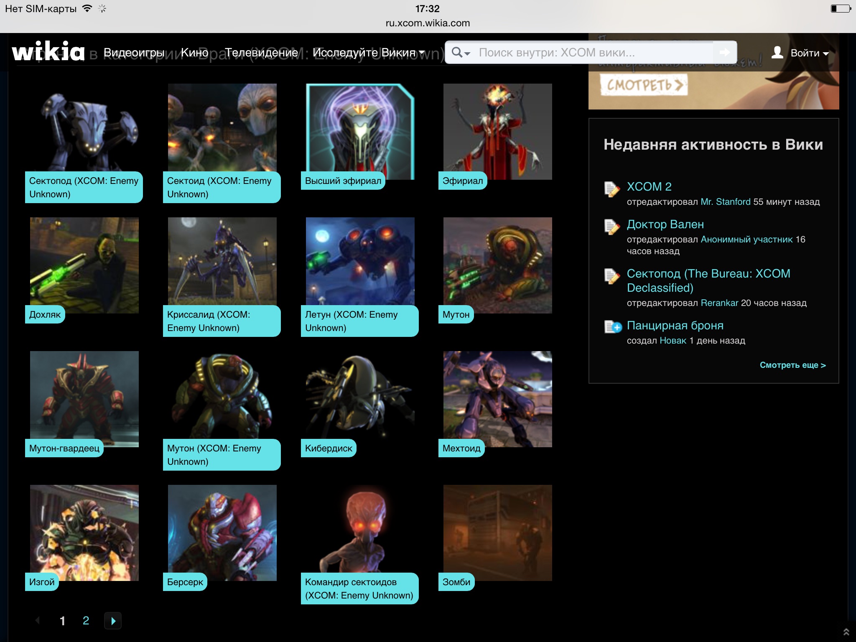This screenshot has height=642, width=856.
Task: Click the Летун (XCOM: Enemy Unknown) caption
Action: 359,321
